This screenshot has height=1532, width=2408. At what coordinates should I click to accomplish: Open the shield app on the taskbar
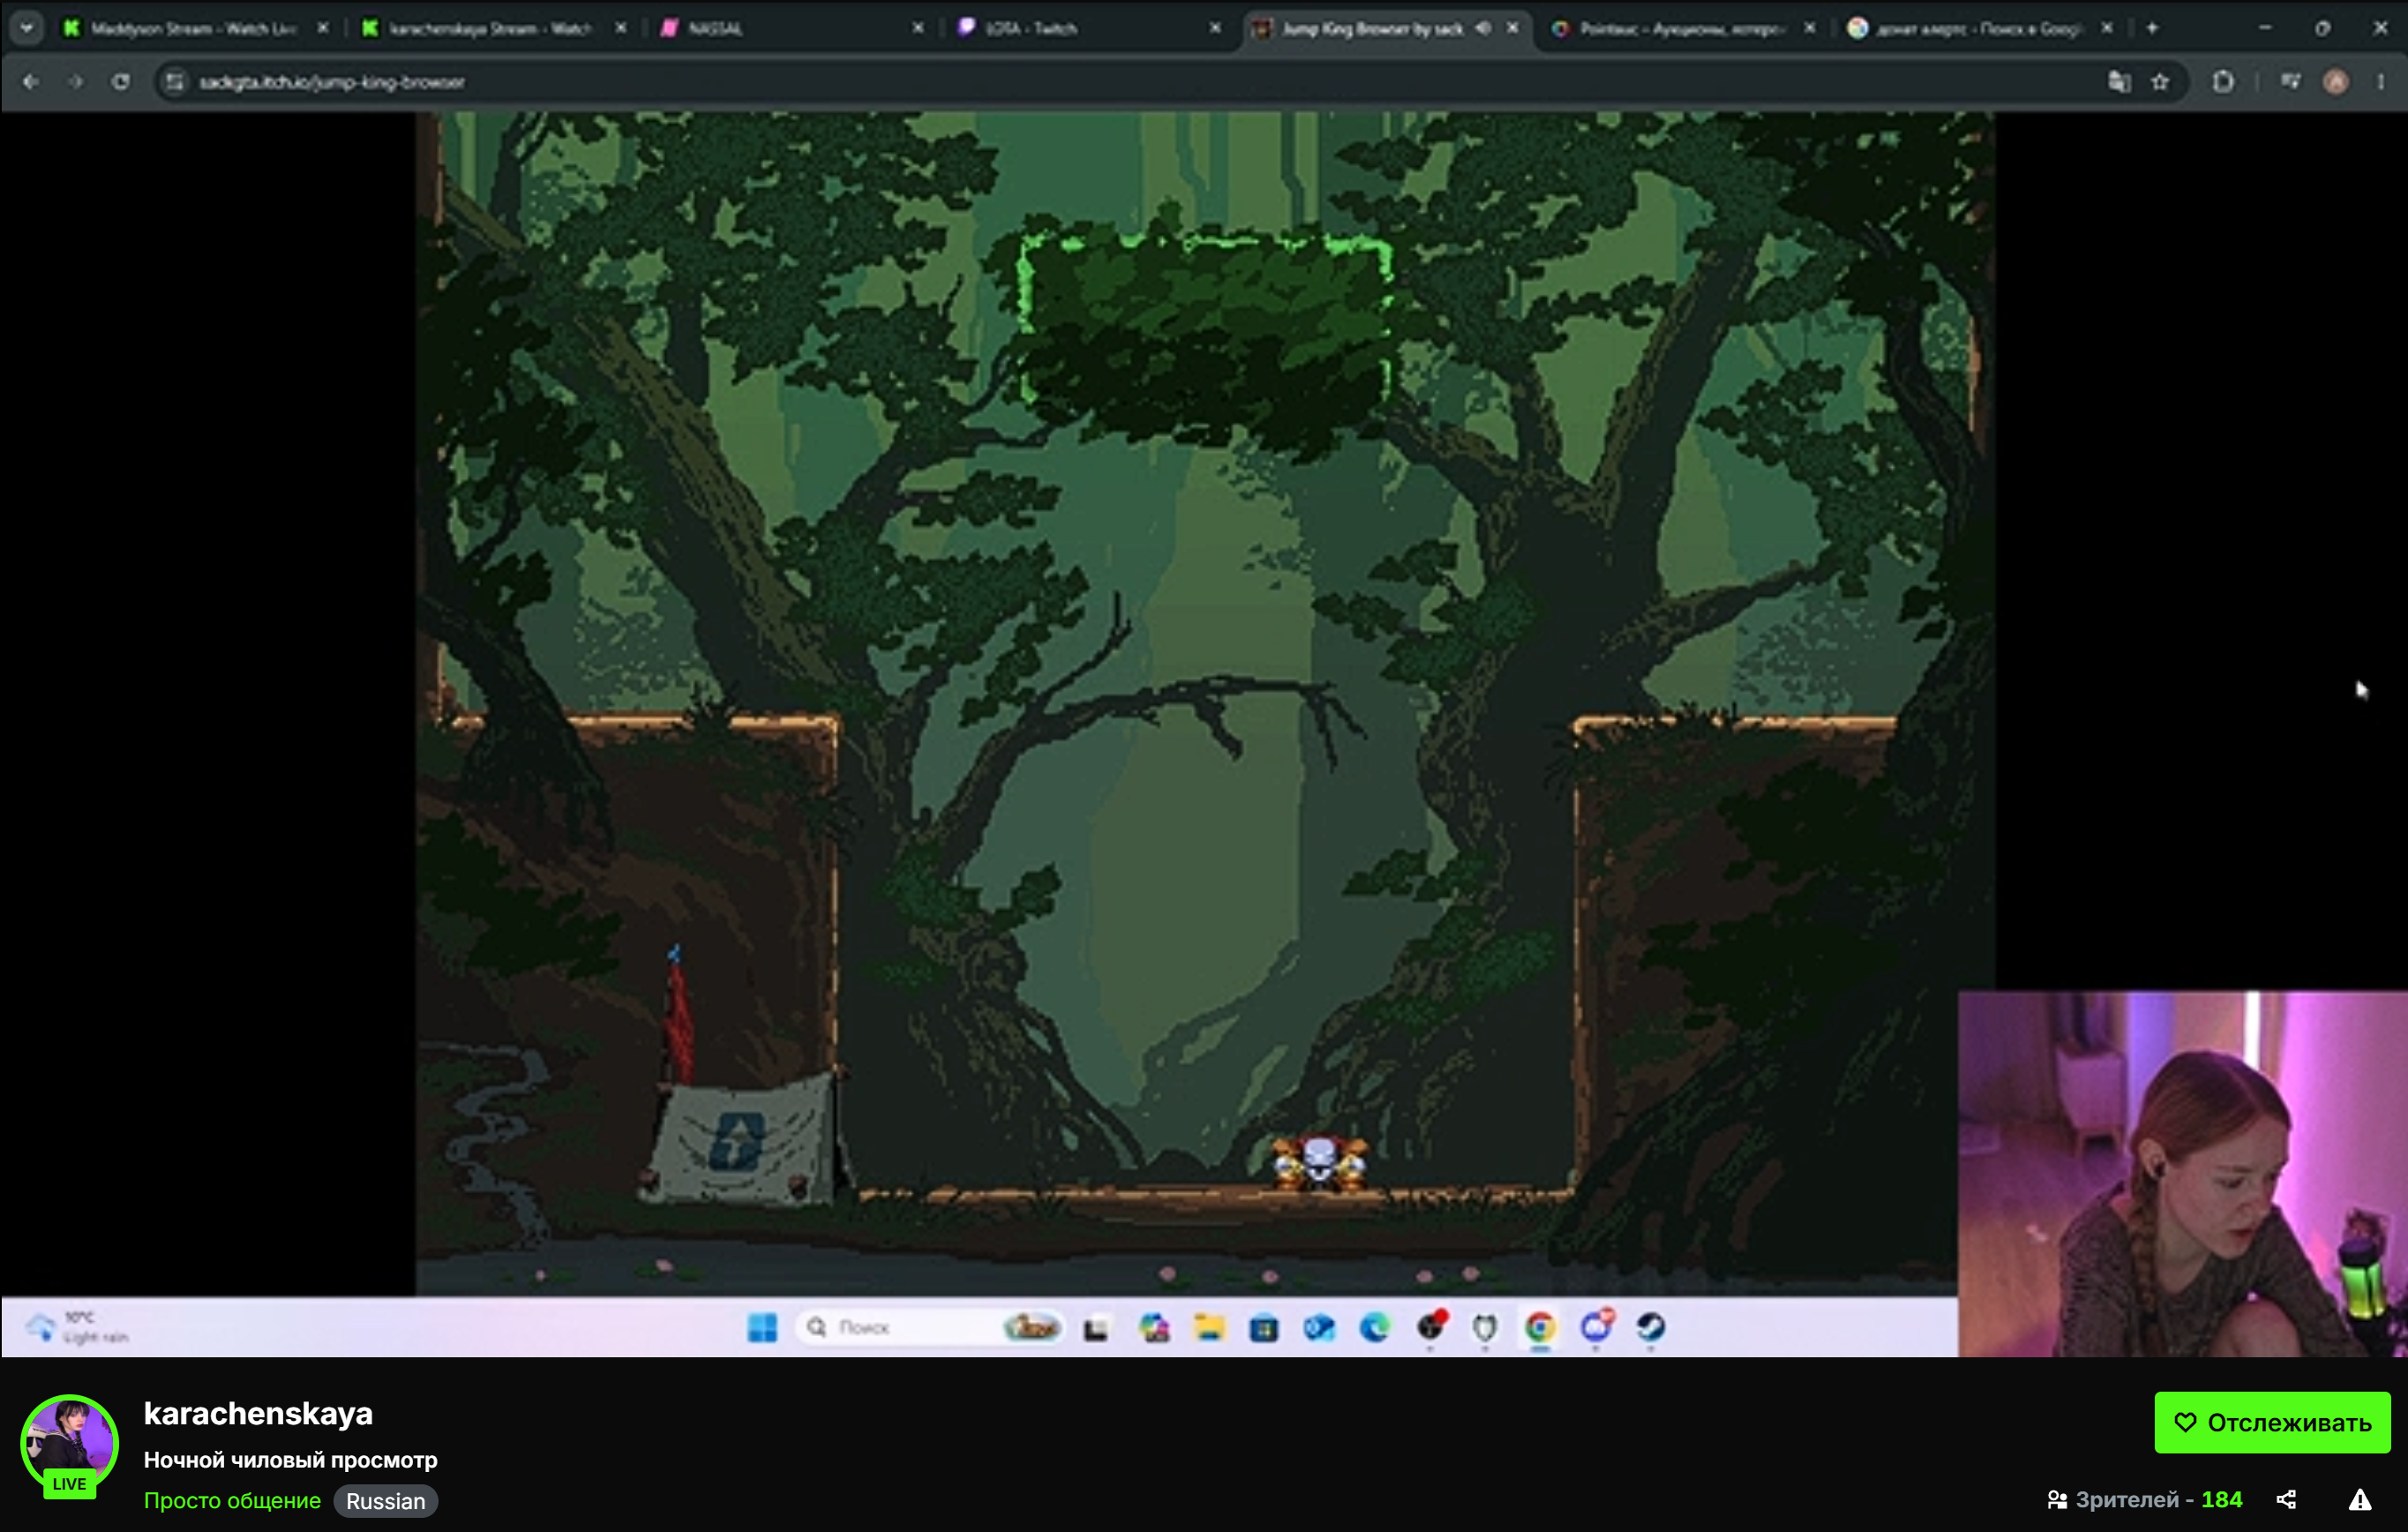pyautogui.click(x=1485, y=1328)
